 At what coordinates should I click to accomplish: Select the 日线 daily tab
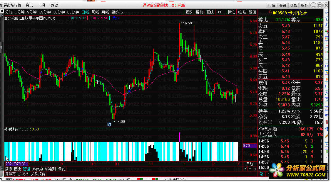pyautogui.click(x=85, y=12)
